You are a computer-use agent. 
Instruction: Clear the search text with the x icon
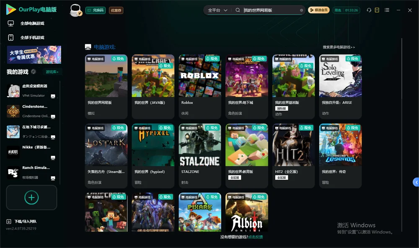[x=301, y=10]
